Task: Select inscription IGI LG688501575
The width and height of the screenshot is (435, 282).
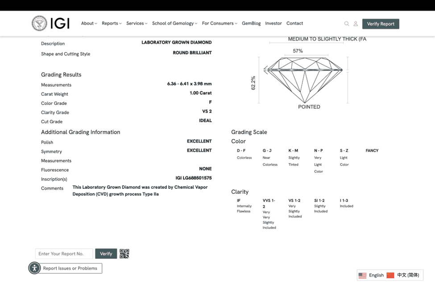Action: coord(194,178)
